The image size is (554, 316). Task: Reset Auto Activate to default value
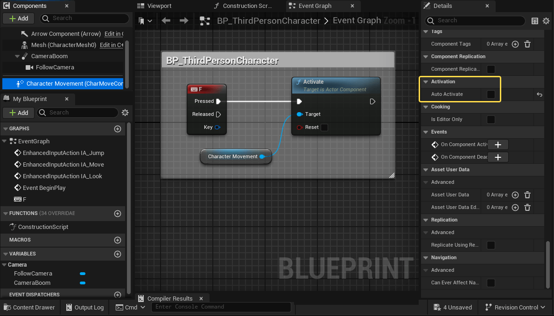[x=539, y=94]
